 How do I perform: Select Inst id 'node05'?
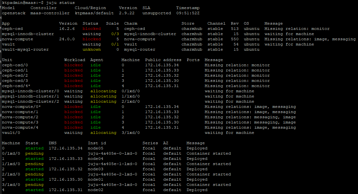click(x=96, y=149)
